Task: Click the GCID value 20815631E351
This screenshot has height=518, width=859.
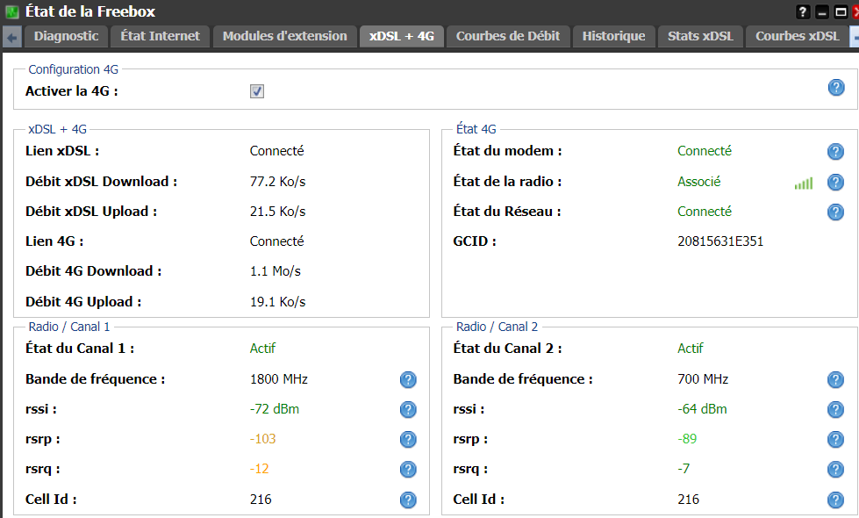Action: pyautogui.click(x=720, y=241)
